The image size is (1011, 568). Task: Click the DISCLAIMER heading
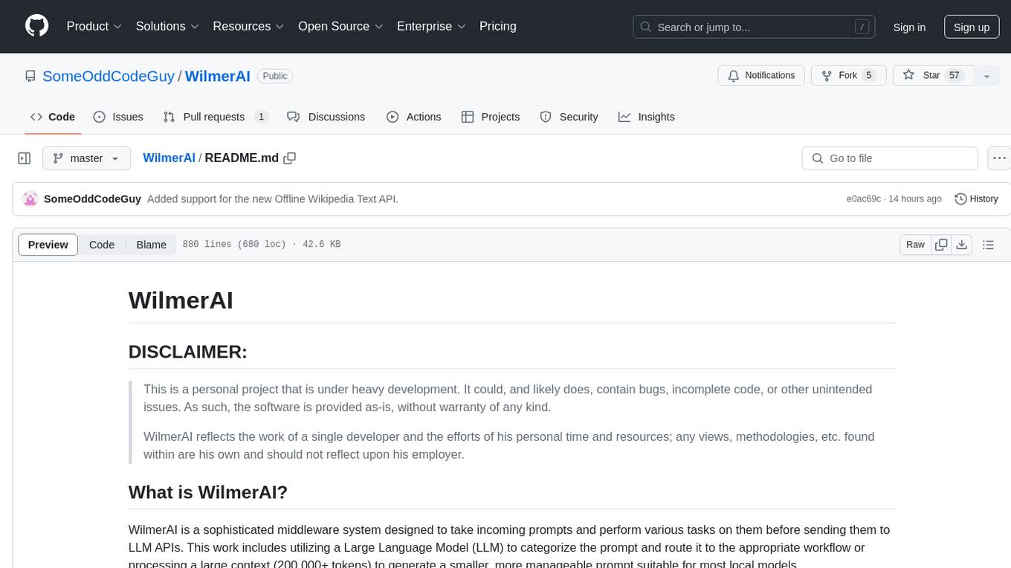pyautogui.click(x=188, y=352)
